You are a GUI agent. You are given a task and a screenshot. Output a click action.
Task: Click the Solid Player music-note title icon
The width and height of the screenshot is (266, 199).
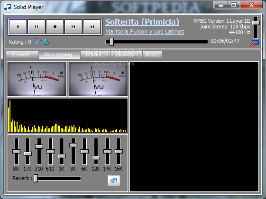pyautogui.click(x=8, y=7)
